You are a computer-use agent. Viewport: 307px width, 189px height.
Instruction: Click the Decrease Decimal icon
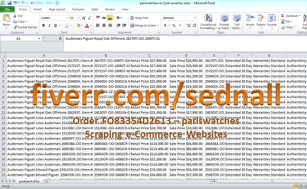pos(194,26)
